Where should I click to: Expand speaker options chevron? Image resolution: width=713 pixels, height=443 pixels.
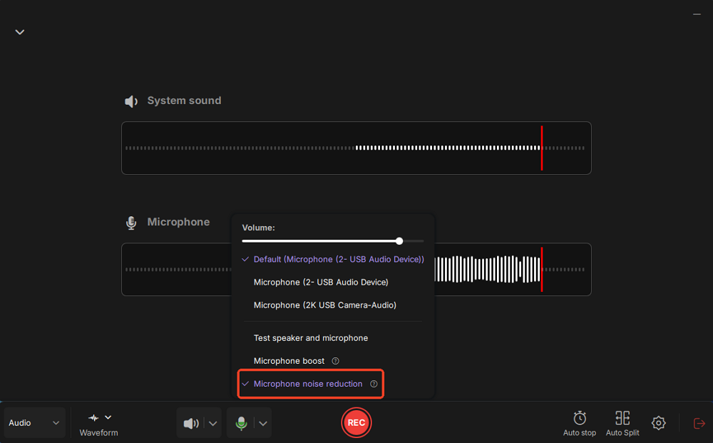coord(212,424)
